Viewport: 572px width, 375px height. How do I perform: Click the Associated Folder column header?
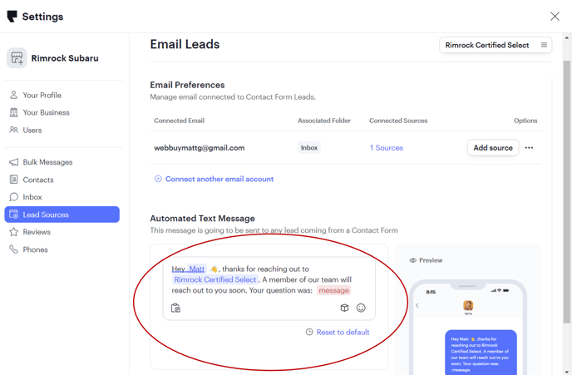[x=324, y=121]
